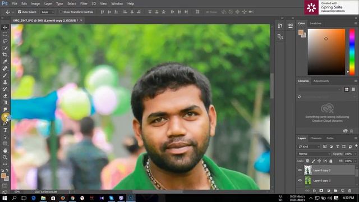Create a new layer icon
Image resolution: width=359 pixels, height=202 pixels.
pyautogui.click(x=343, y=191)
